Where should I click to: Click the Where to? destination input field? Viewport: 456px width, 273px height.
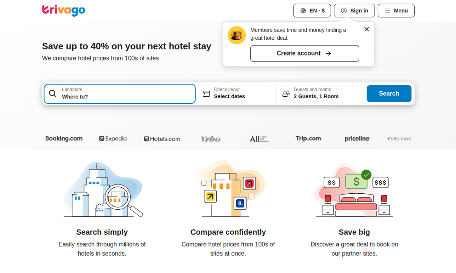point(107,96)
